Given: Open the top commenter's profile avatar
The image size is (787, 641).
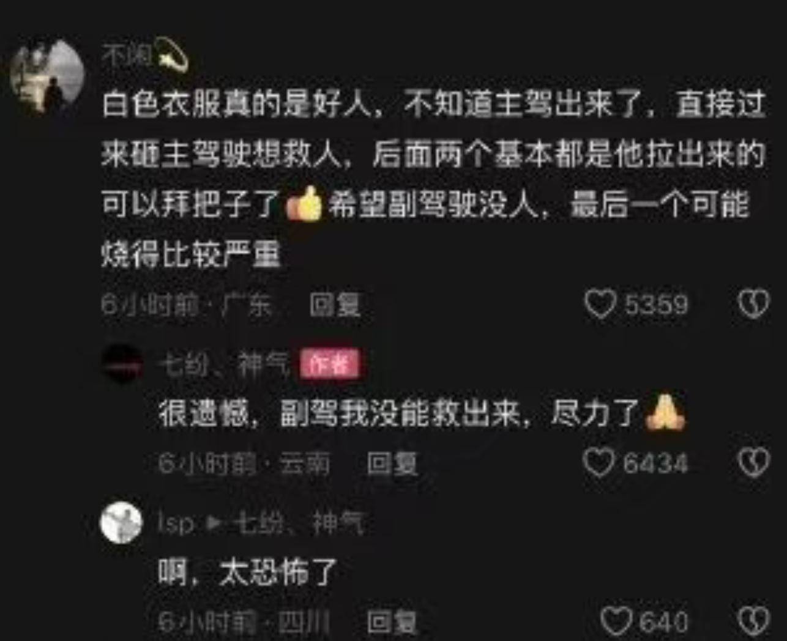Looking at the screenshot, I should [47, 76].
